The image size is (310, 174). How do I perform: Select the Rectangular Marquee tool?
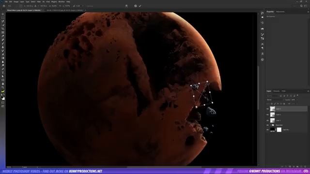click(3, 18)
